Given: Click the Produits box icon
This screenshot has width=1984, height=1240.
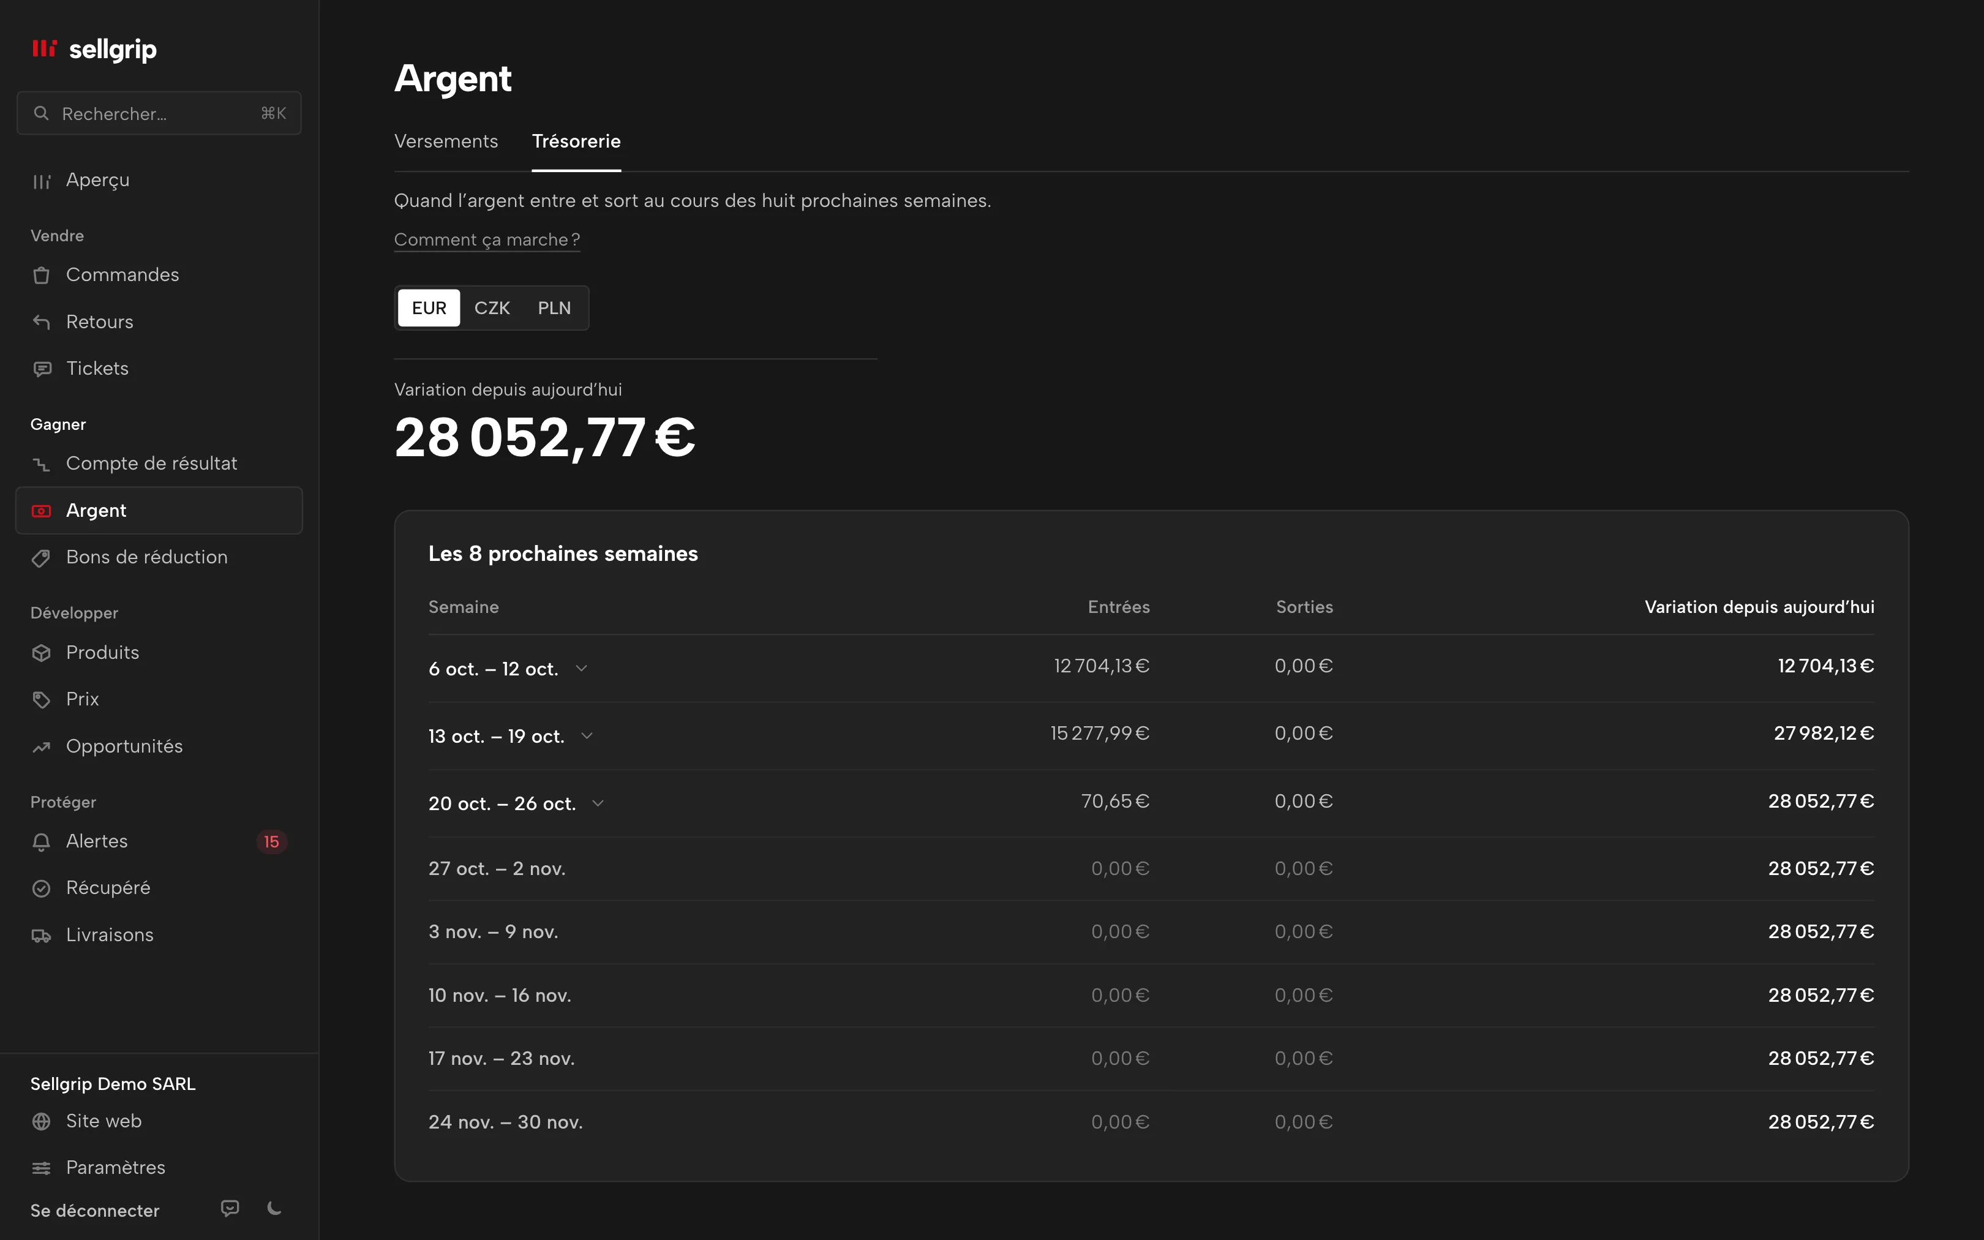Looking at the screenshot, I should point(41,653).
